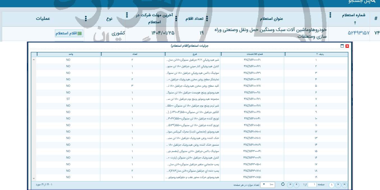The height and width of the screenshot is (190, 380).
Task: Click the page number input field
Action: [312, 184]
